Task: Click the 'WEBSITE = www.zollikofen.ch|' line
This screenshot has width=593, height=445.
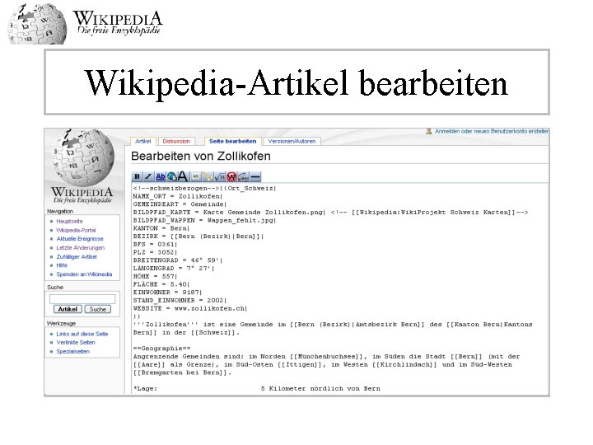Action: coord(190,308)
